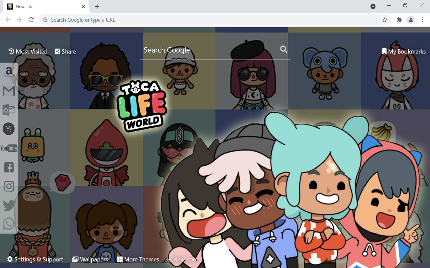Minimize the Chrome window
The width and height of the screenshot is (430, 268).
(x=389, y=6)
